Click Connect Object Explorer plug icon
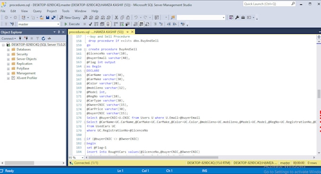 [x=20, y=39]
